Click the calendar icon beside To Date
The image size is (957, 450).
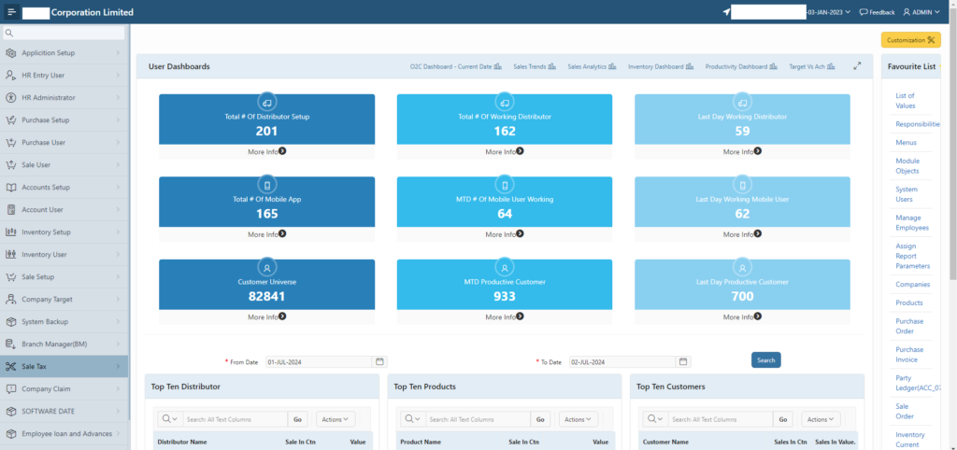click(684, 361)
